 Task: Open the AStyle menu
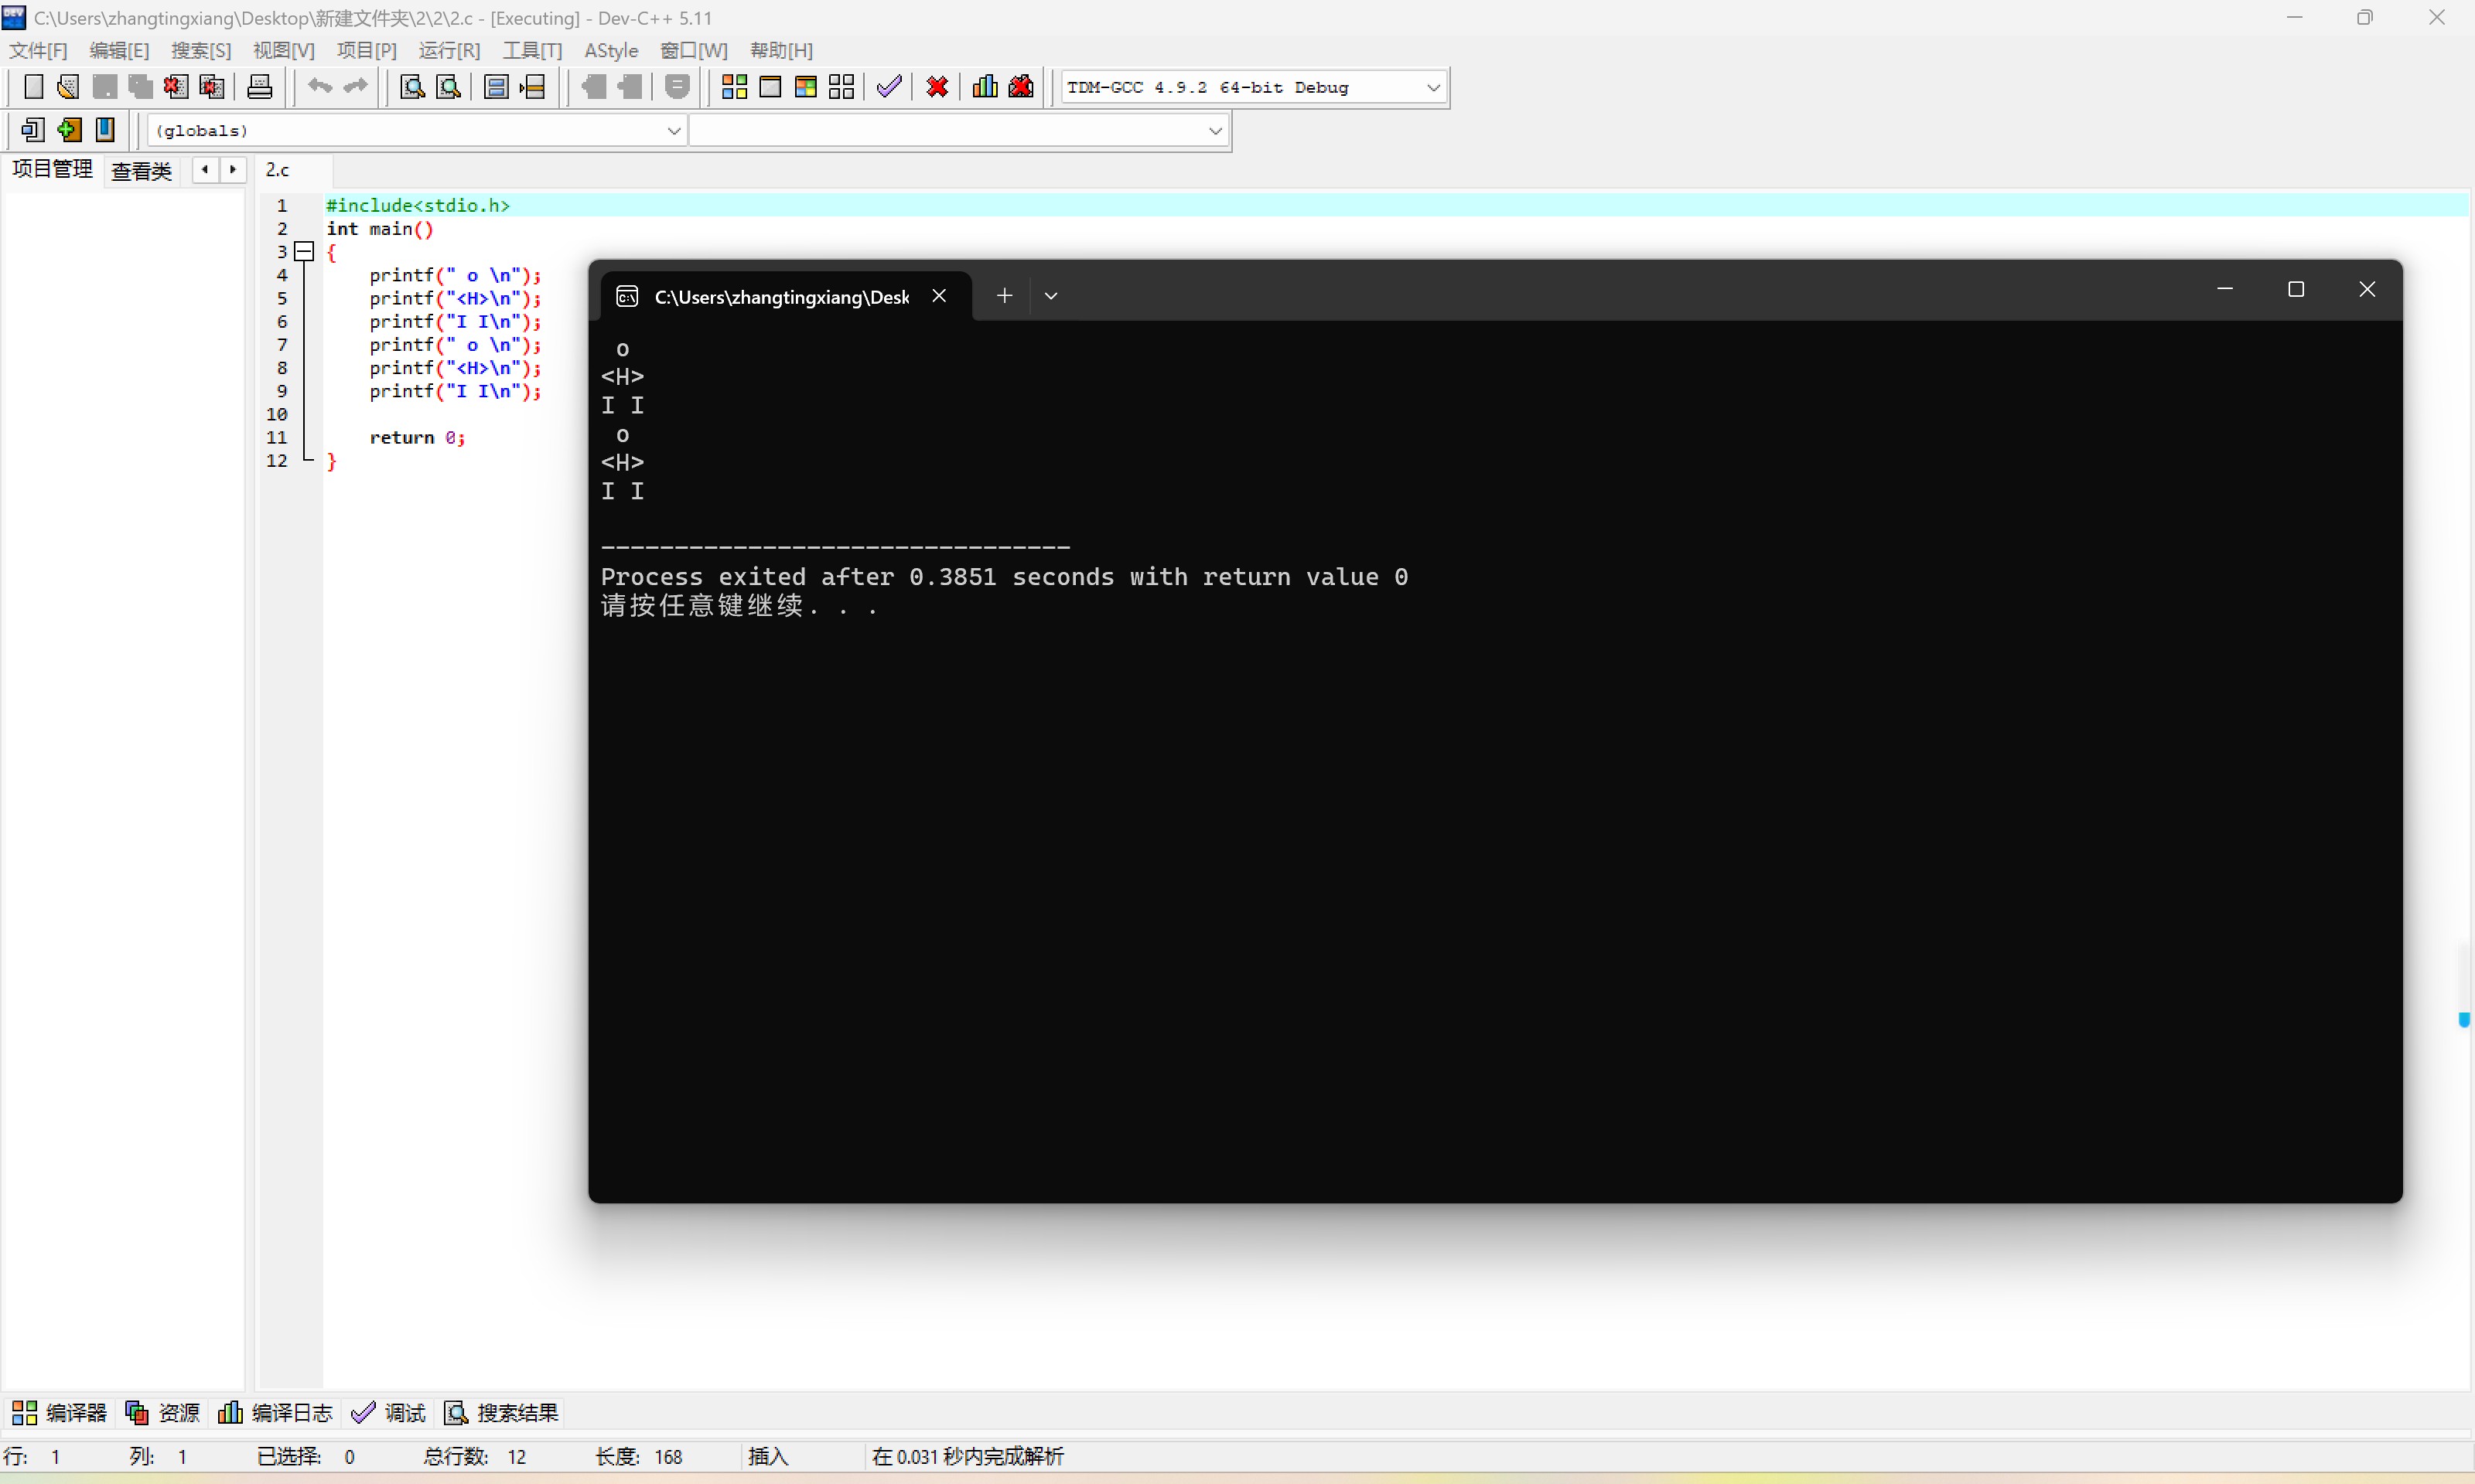(x=610, y=50)
